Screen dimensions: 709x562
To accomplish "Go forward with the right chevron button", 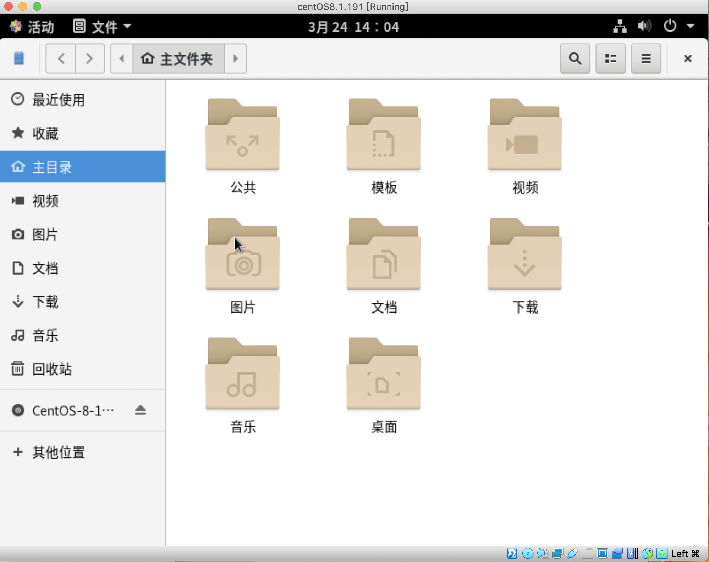I will pos(90,58).
